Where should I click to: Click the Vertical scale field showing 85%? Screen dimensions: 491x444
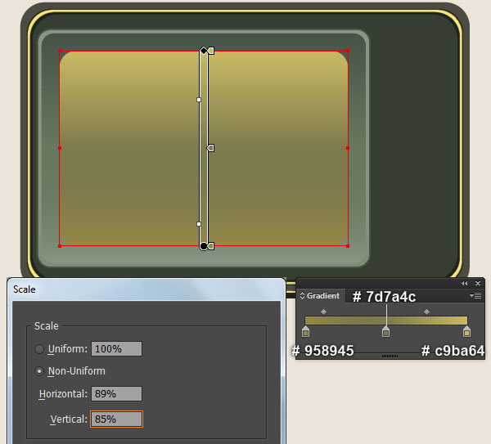coord(116,419)
